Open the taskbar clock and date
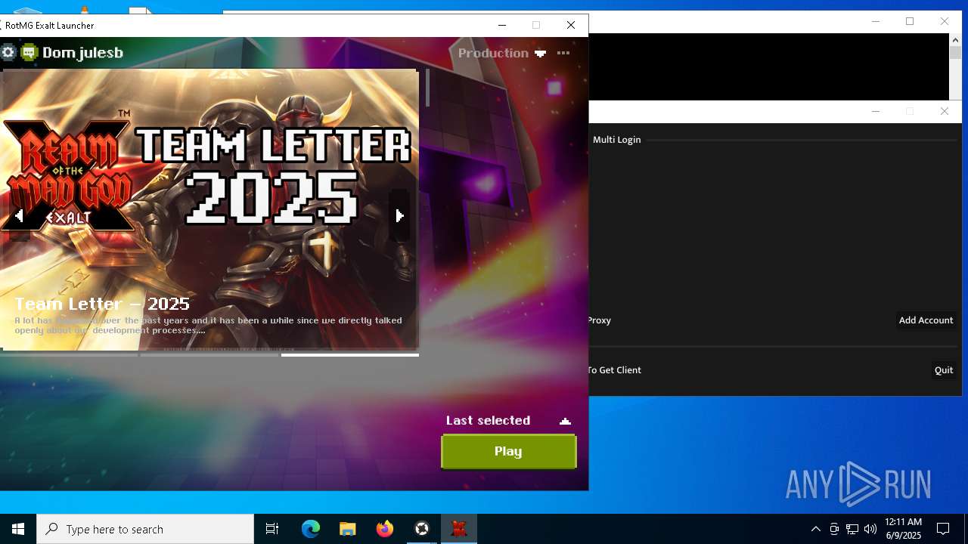 pyautogui.click(x=903, y=529)
